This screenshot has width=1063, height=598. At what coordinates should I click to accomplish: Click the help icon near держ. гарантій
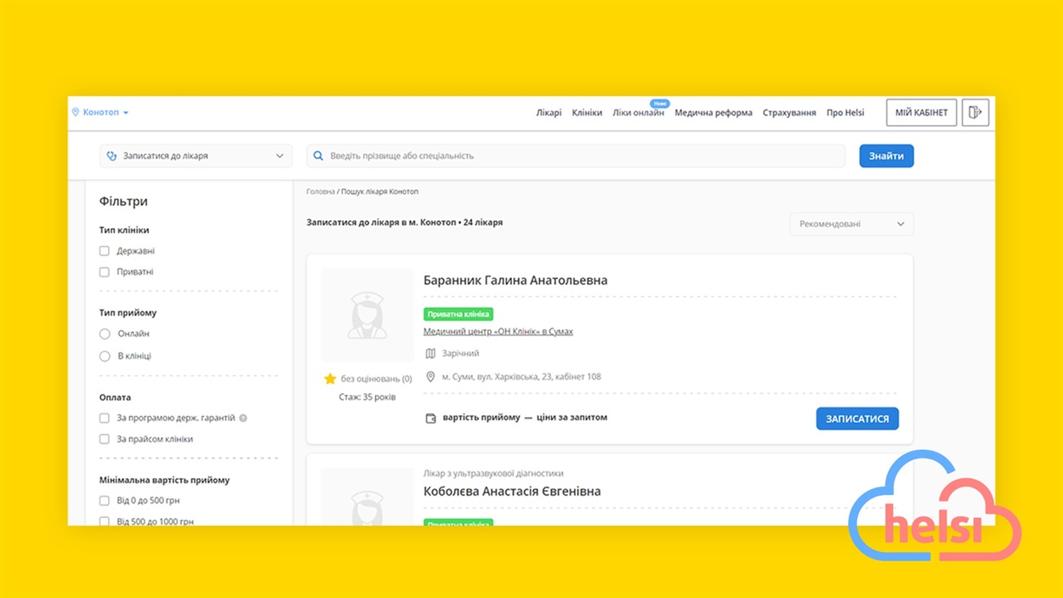tap(243, 419)
